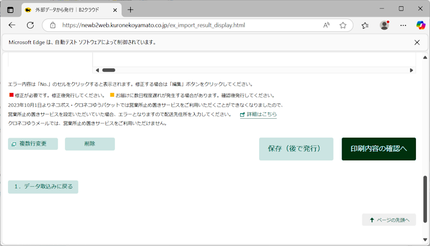The height and width of the screenshot is (246, 430).
Task: Click the page vertical scrollbar thumb
Action: click(425, 199)
